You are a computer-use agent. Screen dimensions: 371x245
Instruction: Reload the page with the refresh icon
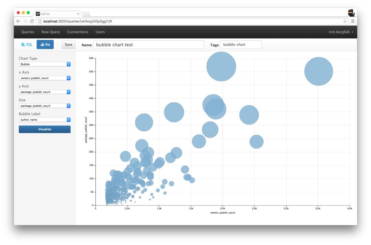click(x=32, y=21)
